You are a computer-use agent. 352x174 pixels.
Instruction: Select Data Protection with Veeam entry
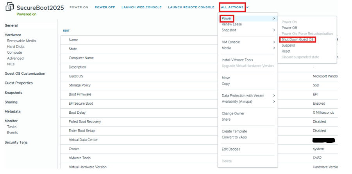pos(243,96)
